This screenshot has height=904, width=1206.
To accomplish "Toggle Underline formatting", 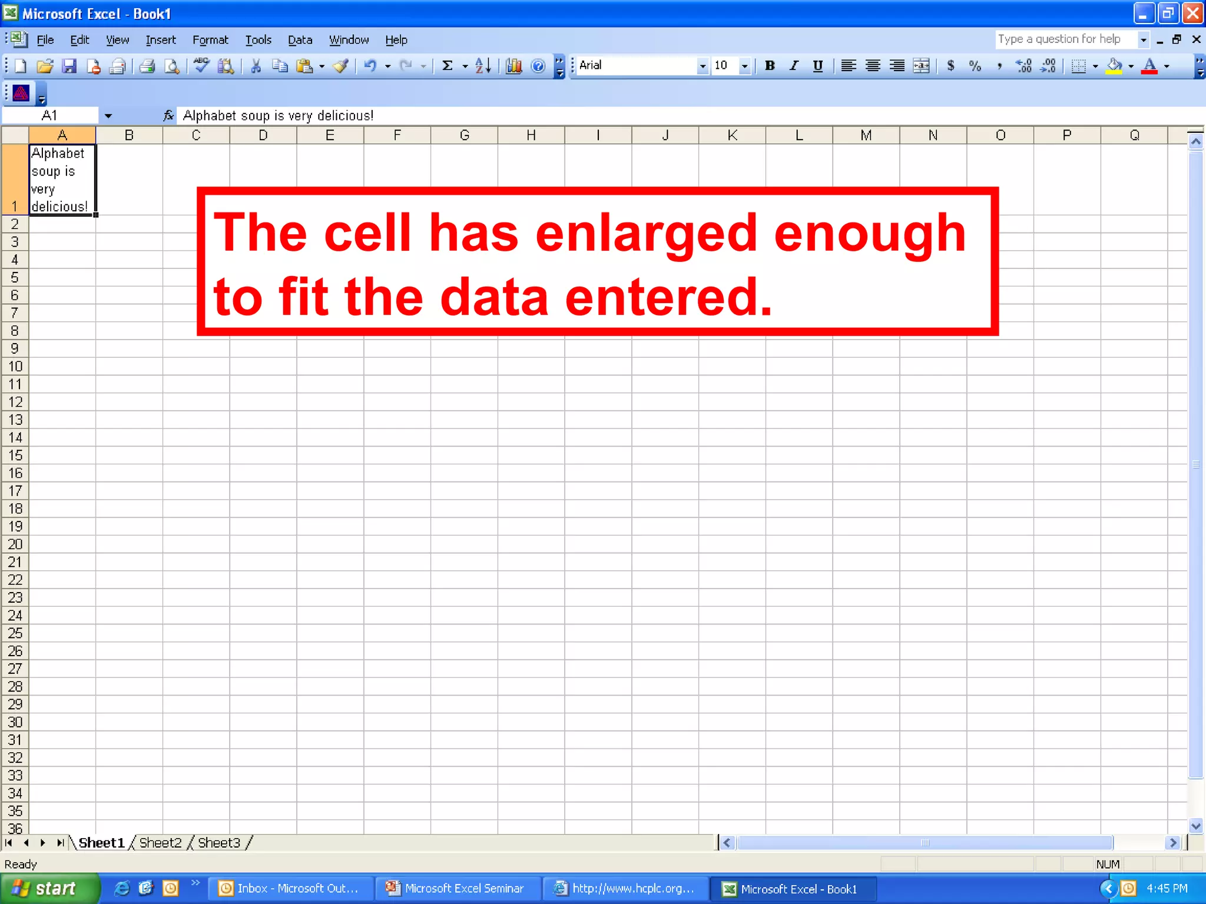I will 818,66.
